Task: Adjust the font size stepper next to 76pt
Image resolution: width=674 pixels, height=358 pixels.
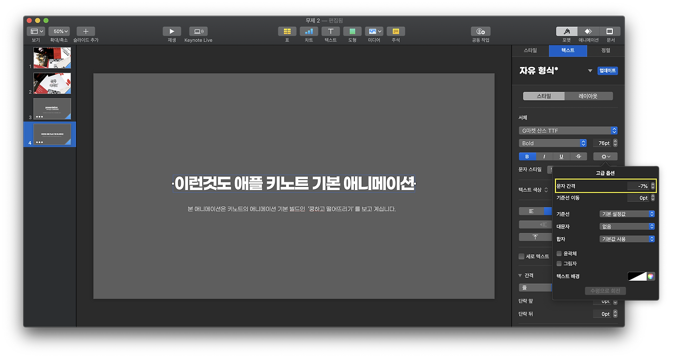Action: (615, 143)
